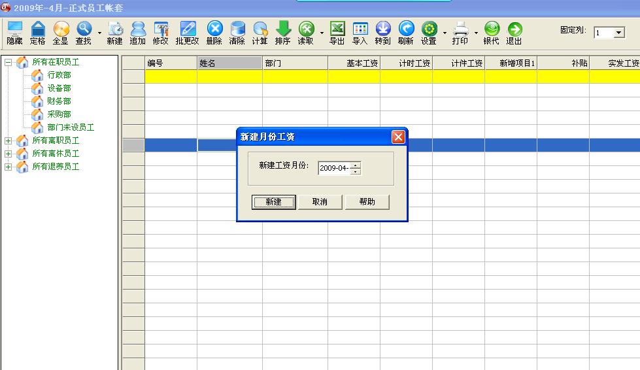
Task: Click the 打印 (print) printer icon
Action: pos(460,33)
